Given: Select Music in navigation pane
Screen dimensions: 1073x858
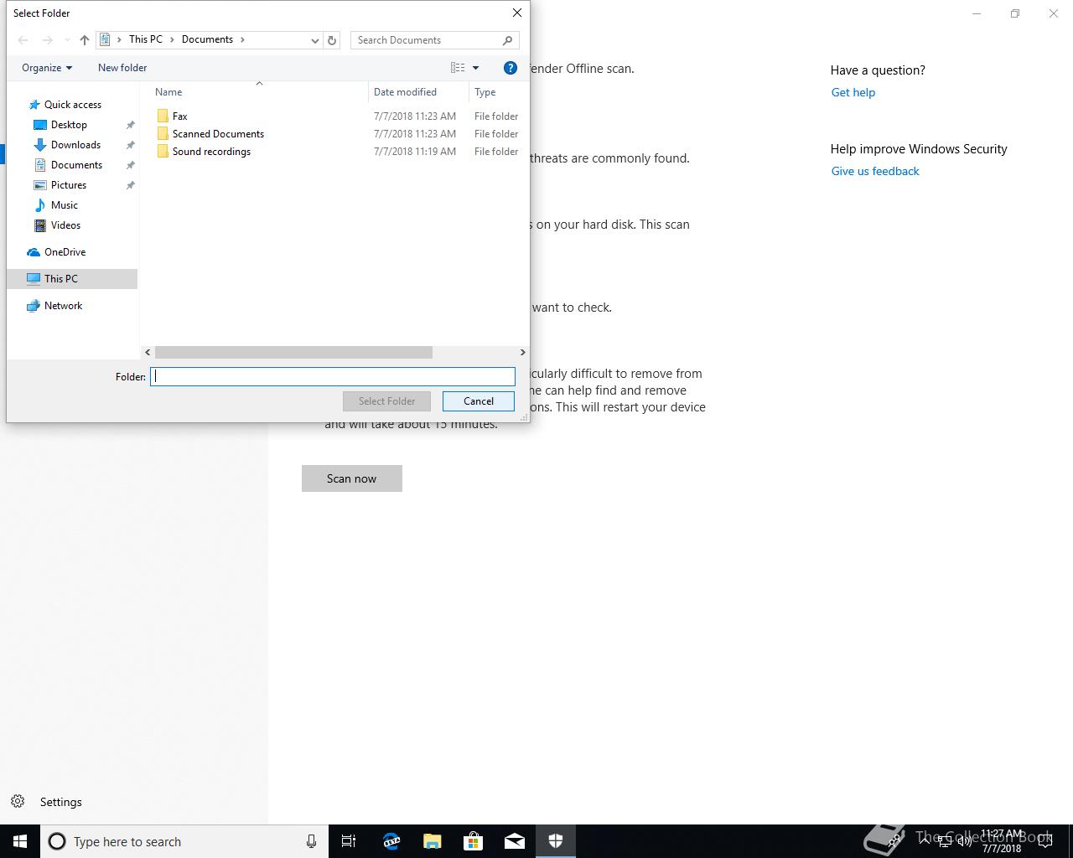Looking at the screenshot, I should (x=55, y=205).
